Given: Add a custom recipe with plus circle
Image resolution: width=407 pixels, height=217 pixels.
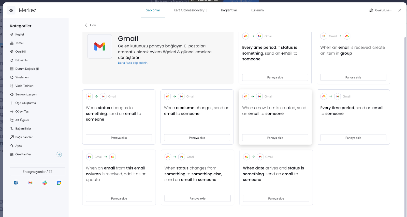Looking at the screenshot, I should click(x=59, y=154).
